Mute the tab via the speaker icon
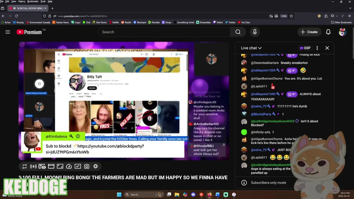Screen dimensions: 354x199 14,8
